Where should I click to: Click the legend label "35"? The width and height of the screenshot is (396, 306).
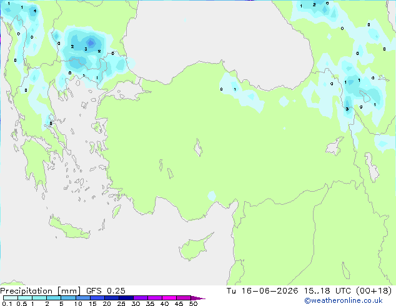pos(150,304)
